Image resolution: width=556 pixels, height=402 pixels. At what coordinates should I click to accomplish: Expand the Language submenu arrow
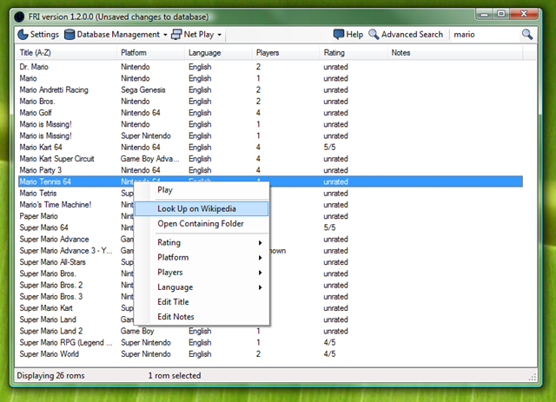point(261,287)
